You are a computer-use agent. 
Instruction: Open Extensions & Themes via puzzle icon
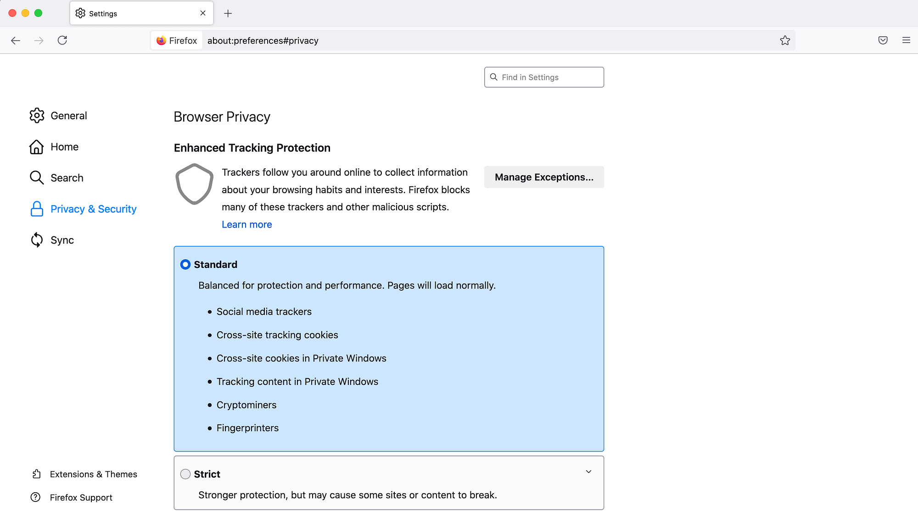coord(37,474)
